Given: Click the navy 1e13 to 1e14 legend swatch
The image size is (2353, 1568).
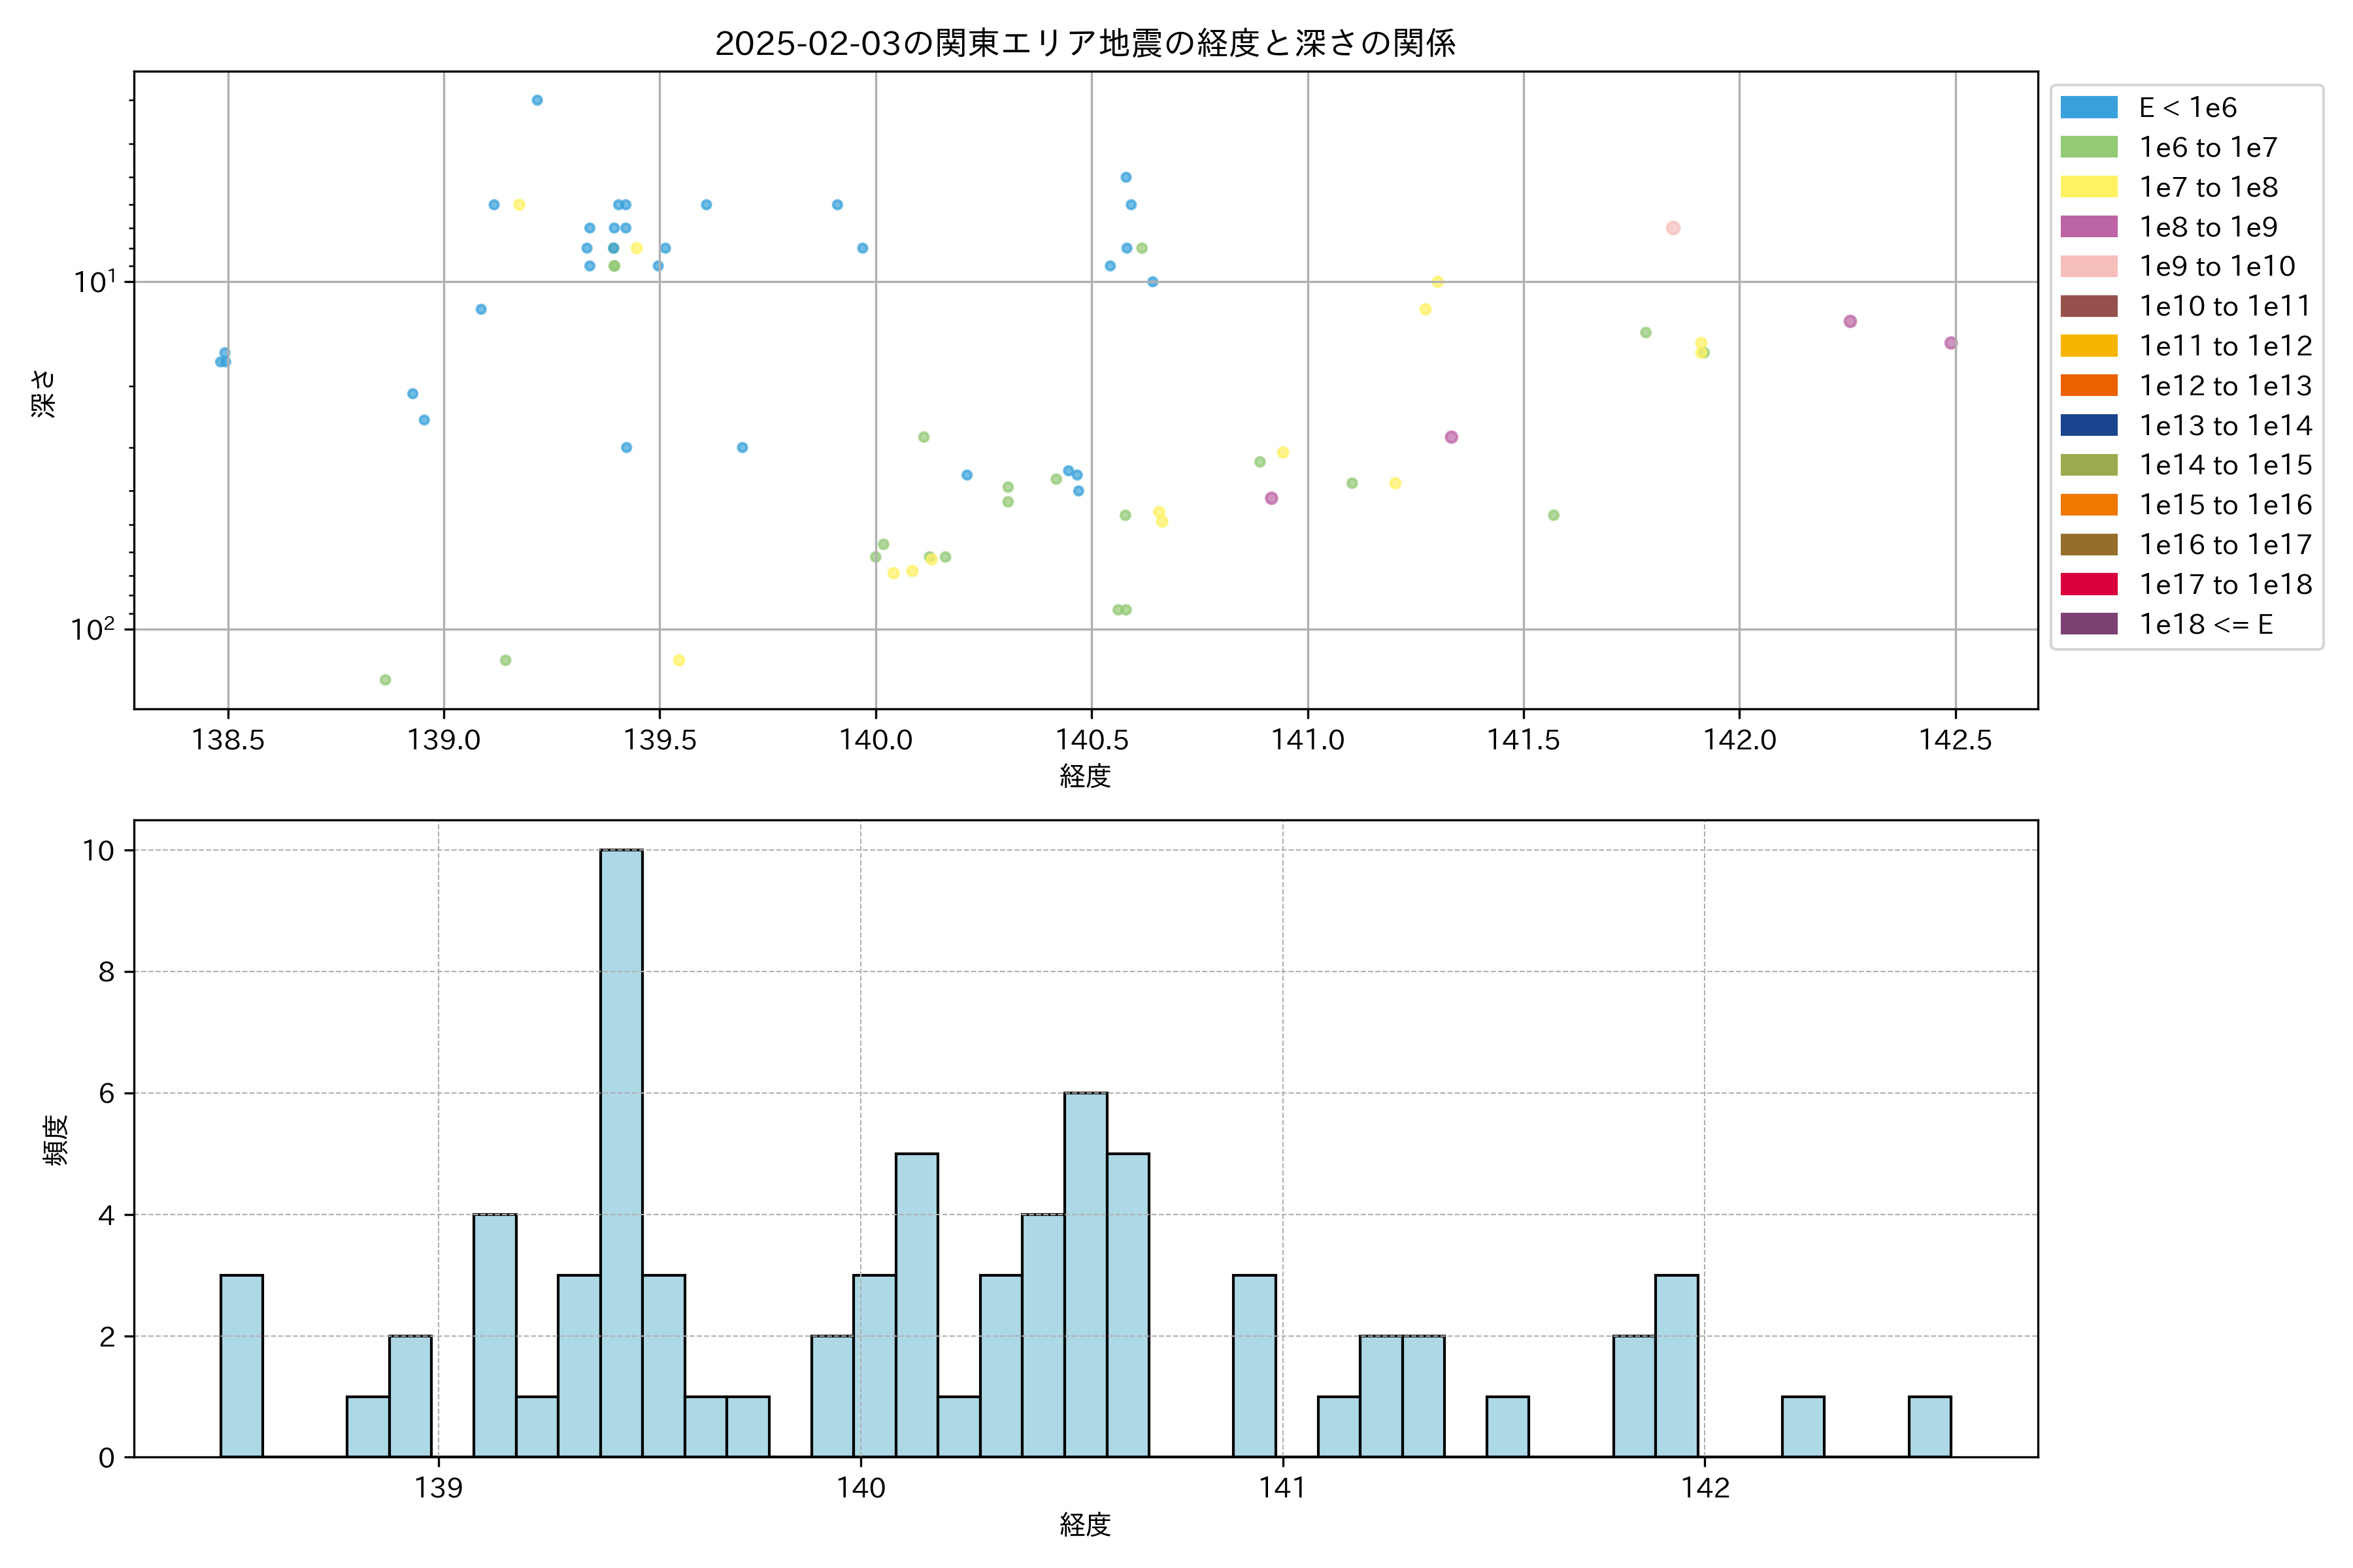Looking at the screenshot, I should click(x=2088, y=425).
